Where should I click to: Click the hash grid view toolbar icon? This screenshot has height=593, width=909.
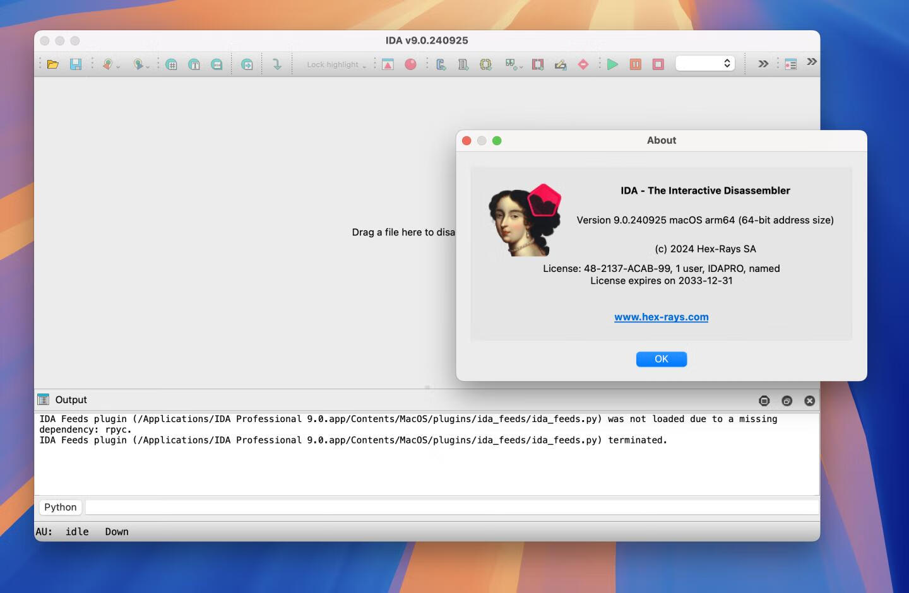click(172, 64)
